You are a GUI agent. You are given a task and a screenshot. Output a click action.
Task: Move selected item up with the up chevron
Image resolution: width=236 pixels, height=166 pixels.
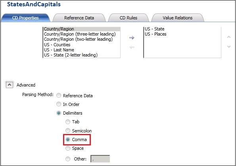point(229,37)
